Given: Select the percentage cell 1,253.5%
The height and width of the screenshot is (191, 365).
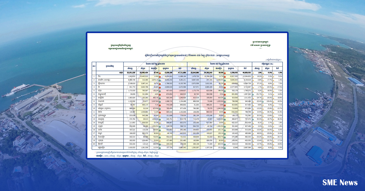Looking at the screenshot, I should click(155, 126).
